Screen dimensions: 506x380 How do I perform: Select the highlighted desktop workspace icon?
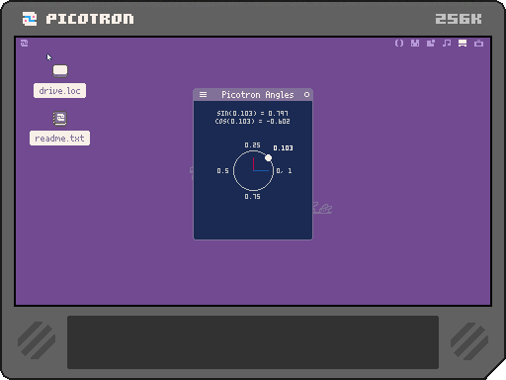click(x=463, y=44)
